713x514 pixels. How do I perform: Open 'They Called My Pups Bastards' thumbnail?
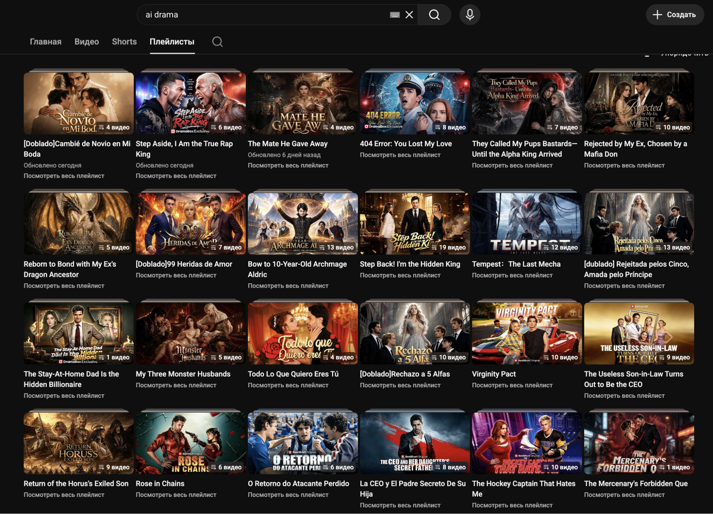pos(527,103)
